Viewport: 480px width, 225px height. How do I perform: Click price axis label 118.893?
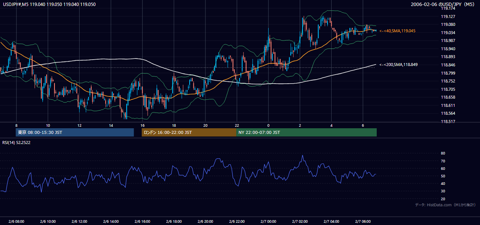pyautogui.click(x=448, y=57)
